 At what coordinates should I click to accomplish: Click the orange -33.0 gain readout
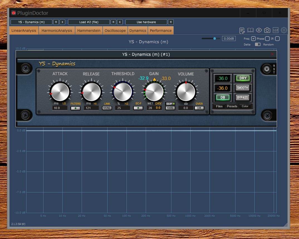pyautogui.click(x=165, y=78)
